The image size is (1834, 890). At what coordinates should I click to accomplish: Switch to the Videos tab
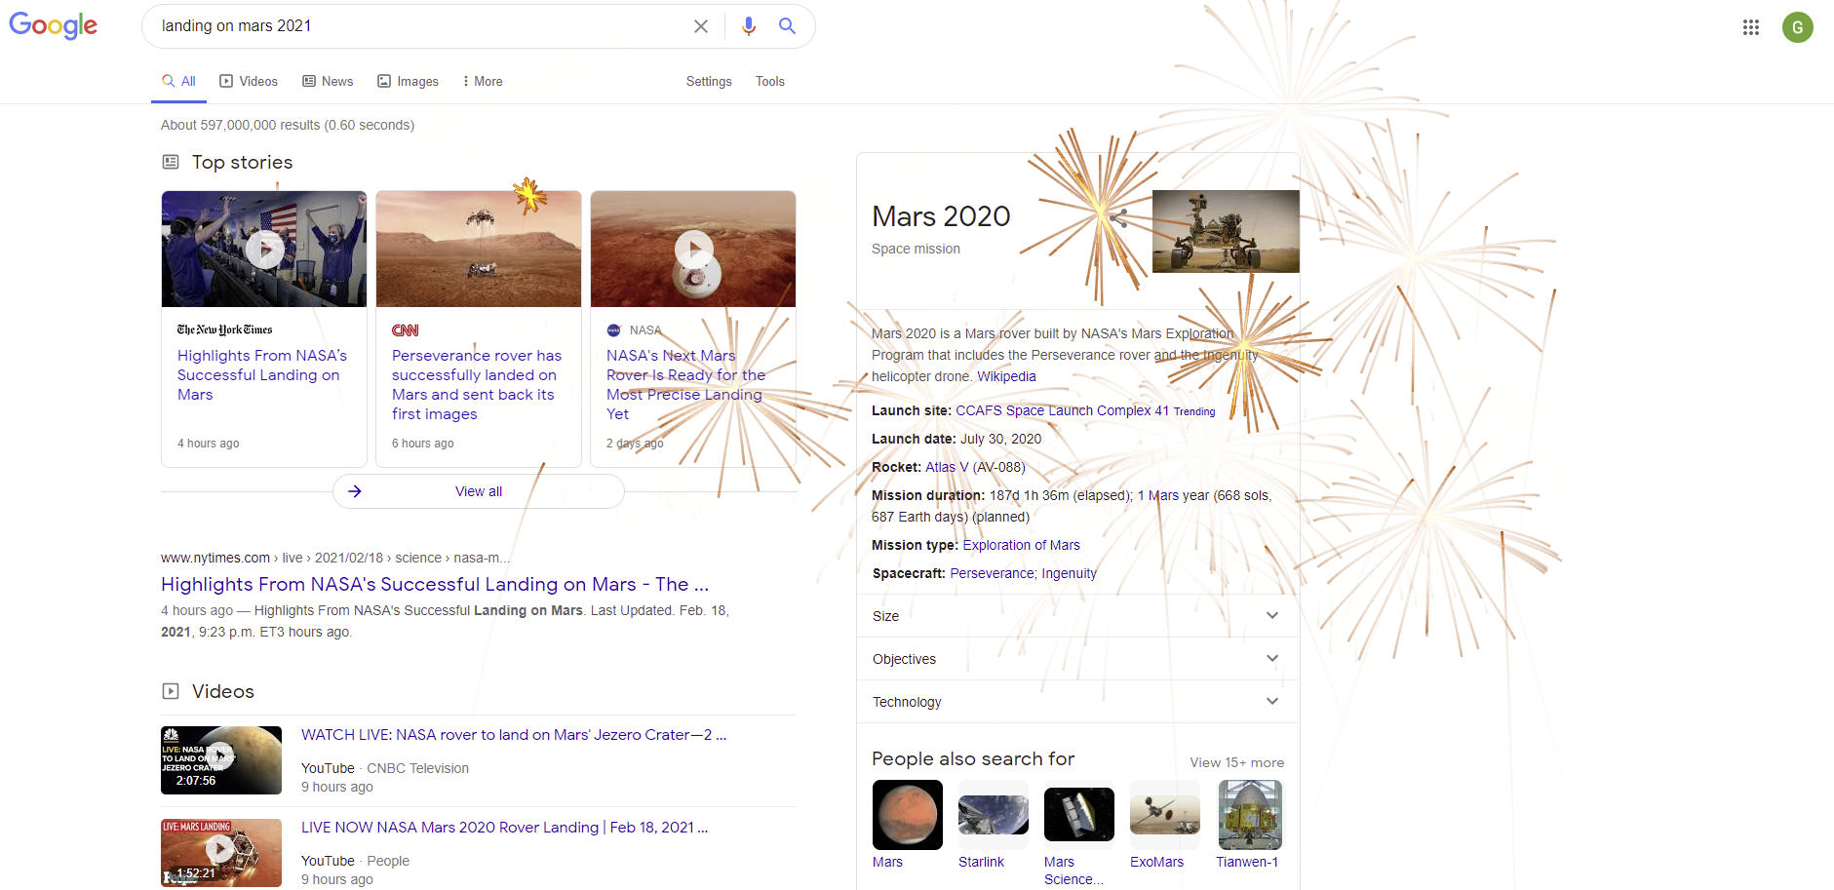click(249, 81)
